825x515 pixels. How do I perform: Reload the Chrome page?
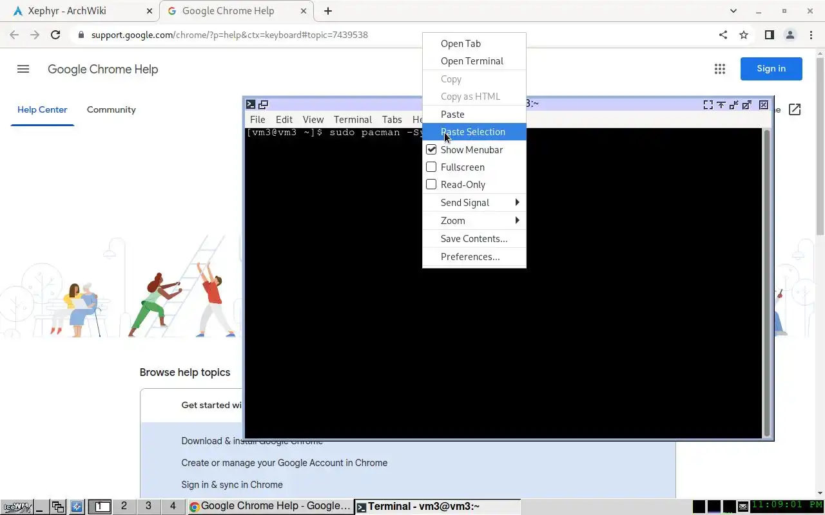(x=55, y=35)
